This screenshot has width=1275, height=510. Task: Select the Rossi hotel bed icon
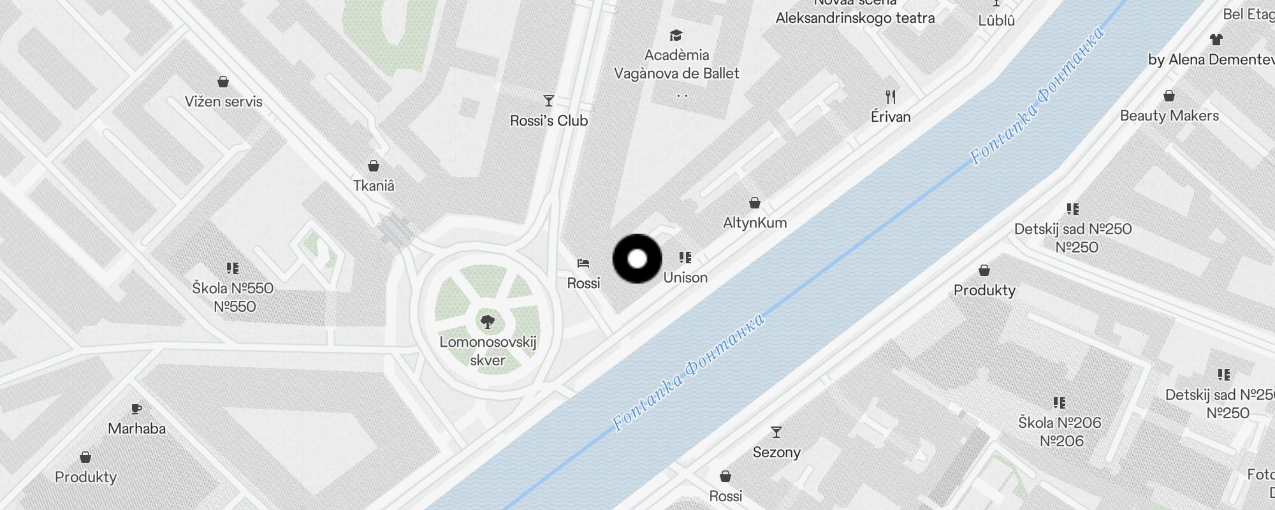[x=583, y=263]
